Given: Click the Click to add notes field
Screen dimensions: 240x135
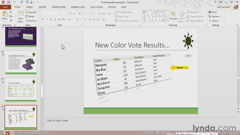Looking at the screenshot, I should pyautogui.click(x=57, y=120).
